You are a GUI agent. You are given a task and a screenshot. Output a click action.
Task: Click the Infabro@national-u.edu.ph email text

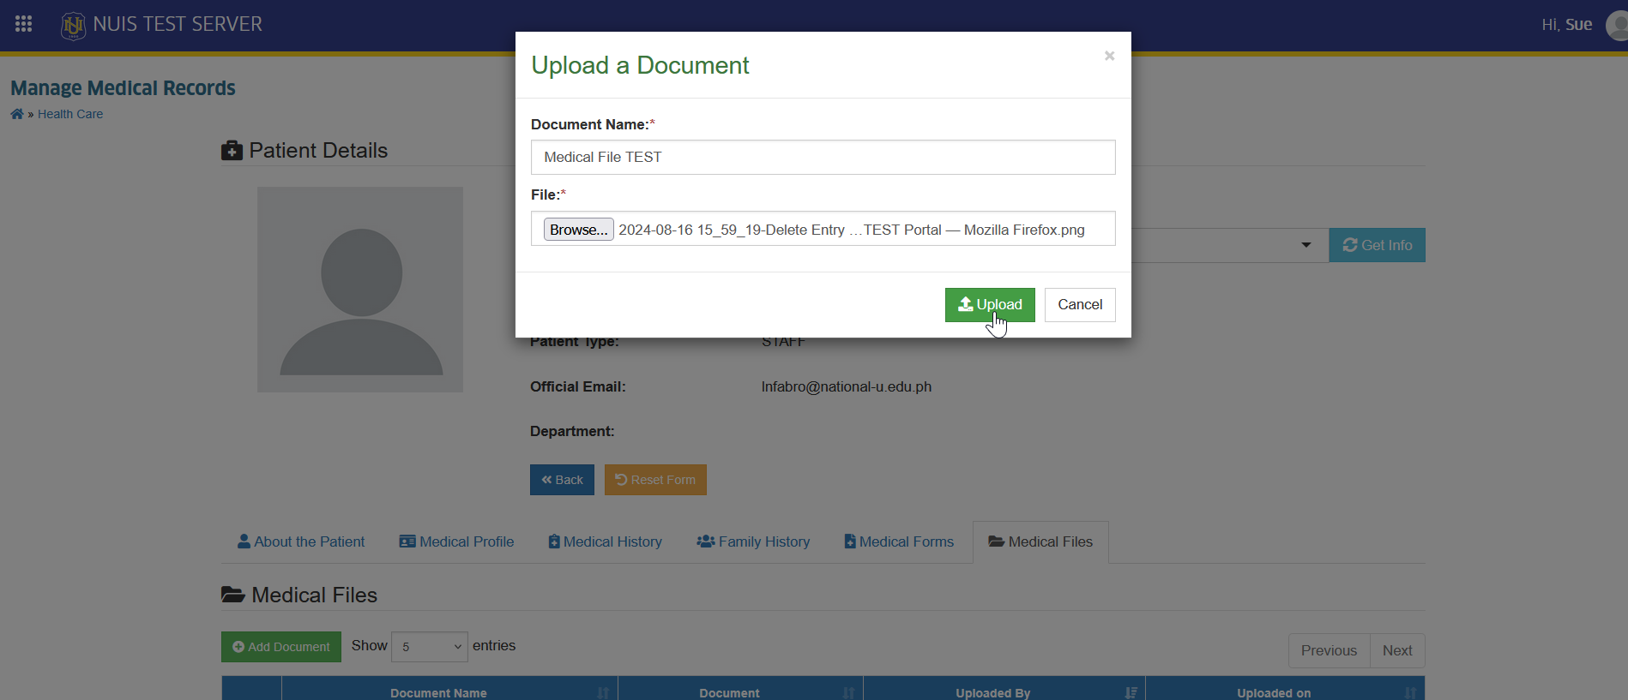pos(847,386)
